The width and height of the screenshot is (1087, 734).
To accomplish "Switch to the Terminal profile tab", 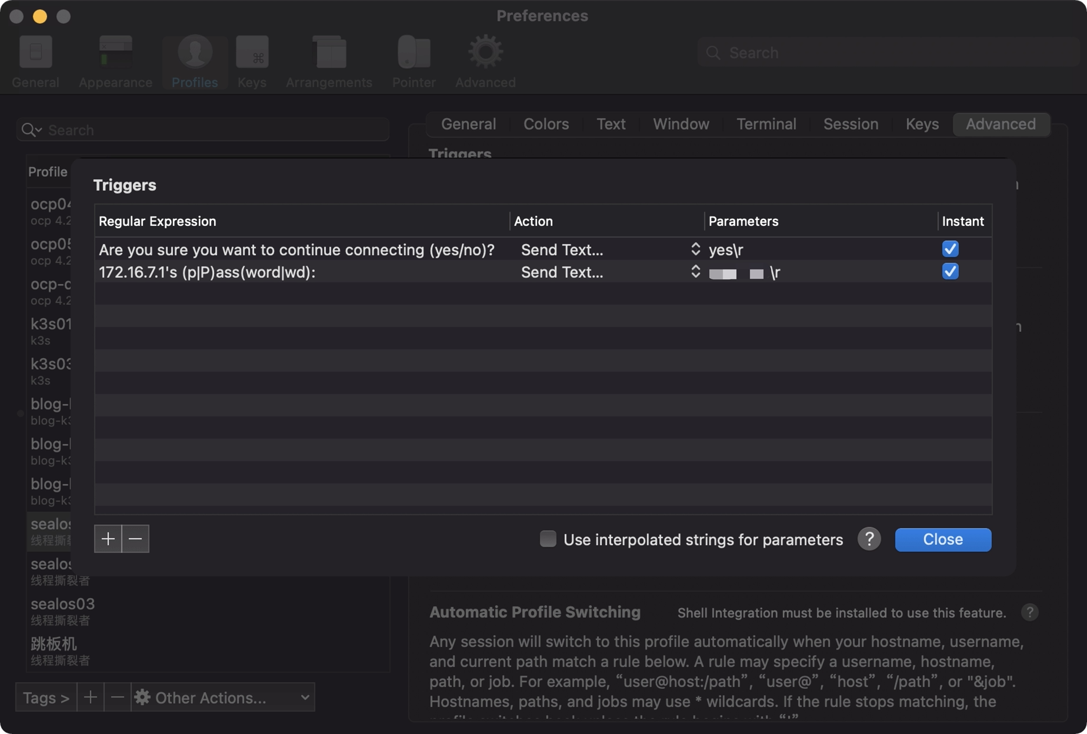I will pos(766,124).
